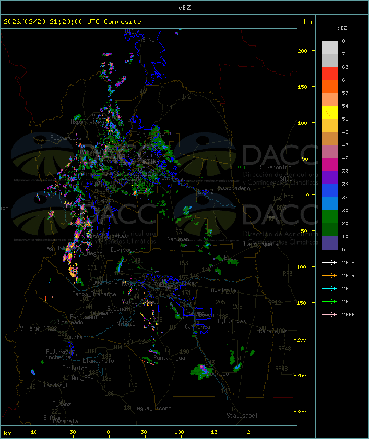Click the Canalejas place label

pos(273,331)
